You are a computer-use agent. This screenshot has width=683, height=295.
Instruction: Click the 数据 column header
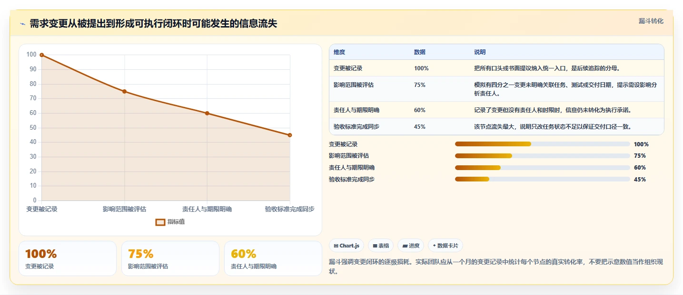point(420,52)
